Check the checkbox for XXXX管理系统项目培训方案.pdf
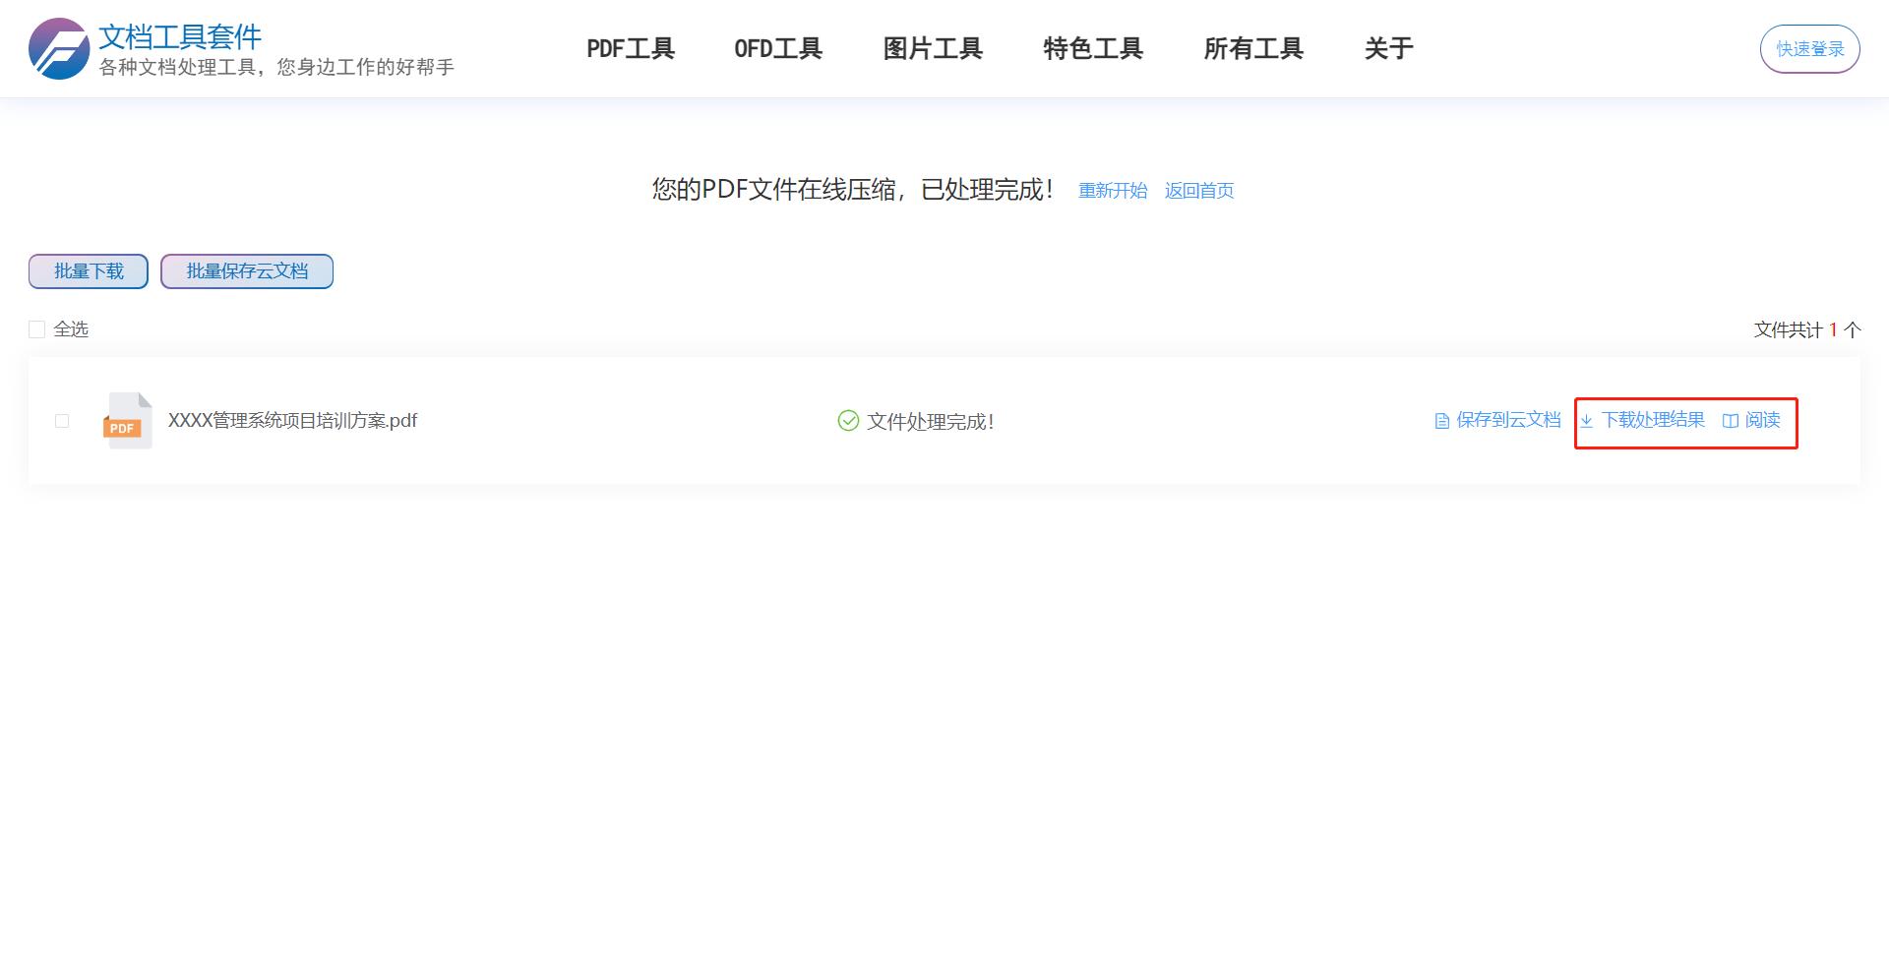Viewport: 1889px width, 953px height. pyautogui.click(x=62, y=421)
